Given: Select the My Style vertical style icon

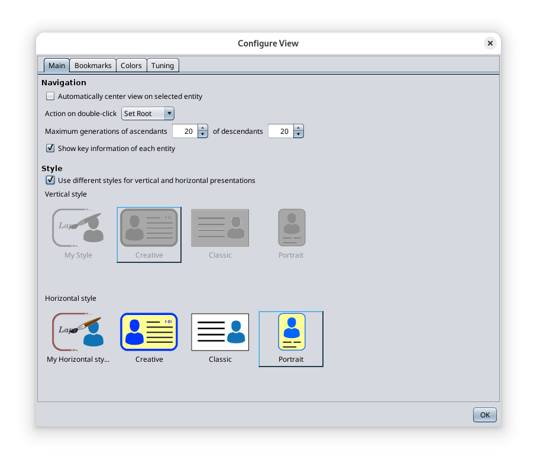Looking at the screenshot, I should (78, 228).
